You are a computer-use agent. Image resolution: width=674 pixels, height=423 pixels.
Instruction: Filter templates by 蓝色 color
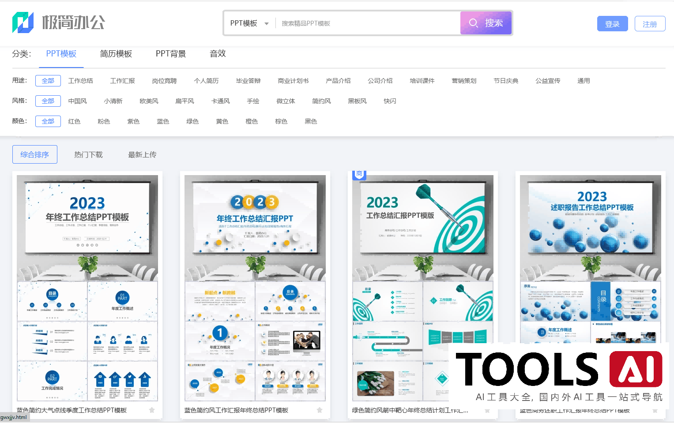pyautogui.click(x=163, y=121)
